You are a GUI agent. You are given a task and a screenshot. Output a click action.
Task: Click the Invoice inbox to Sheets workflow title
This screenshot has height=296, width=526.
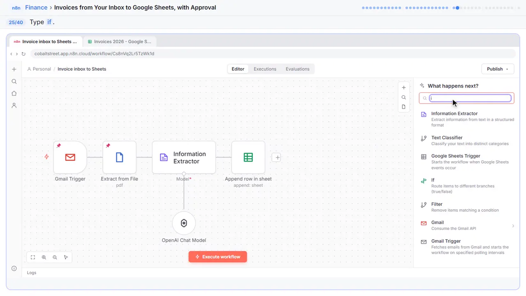(82, 69)
